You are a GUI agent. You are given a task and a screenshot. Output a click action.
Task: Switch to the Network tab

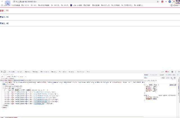[x=35, y=72]
